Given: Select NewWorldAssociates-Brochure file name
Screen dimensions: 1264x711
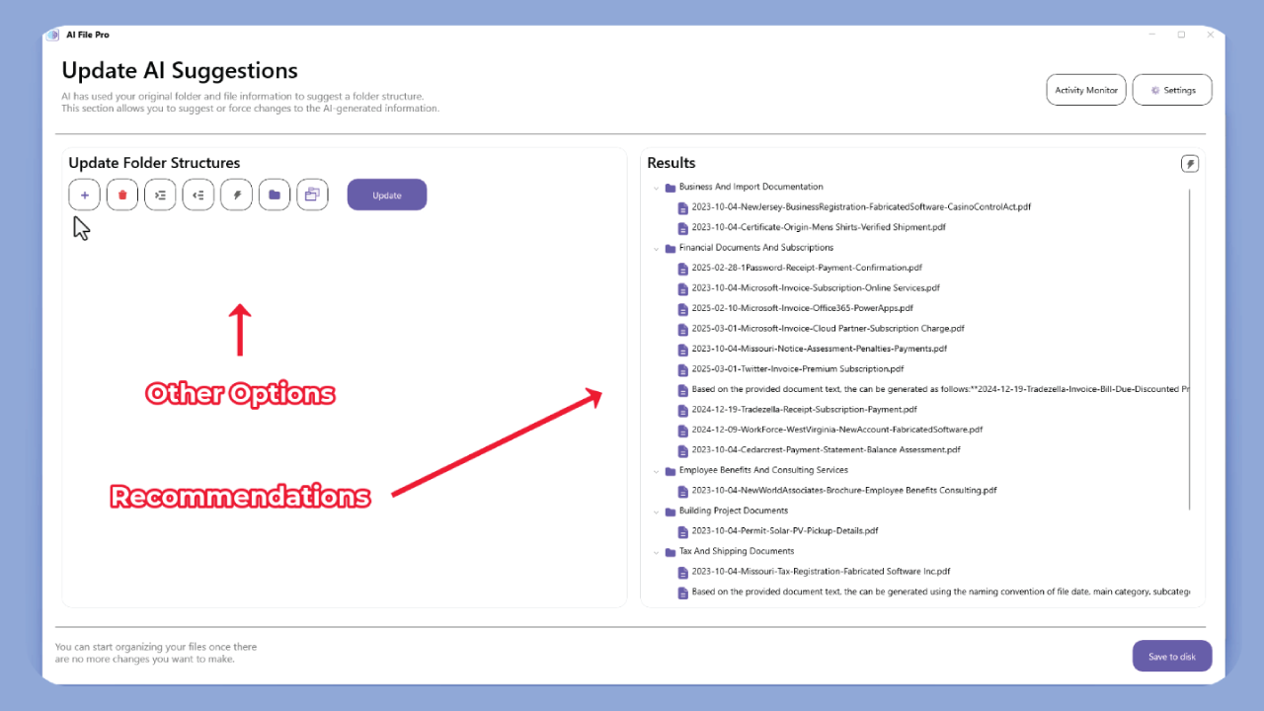Looking at the screenshot, I should coord(844,491).
